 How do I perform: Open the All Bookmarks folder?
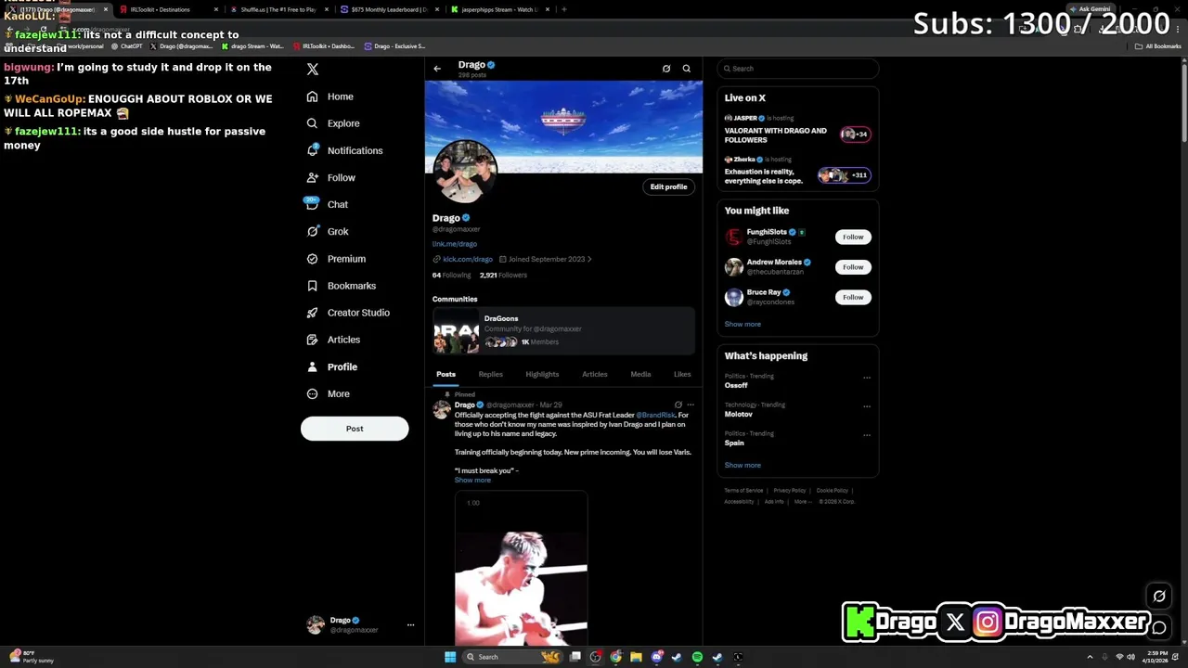[x=1157, y=45]
